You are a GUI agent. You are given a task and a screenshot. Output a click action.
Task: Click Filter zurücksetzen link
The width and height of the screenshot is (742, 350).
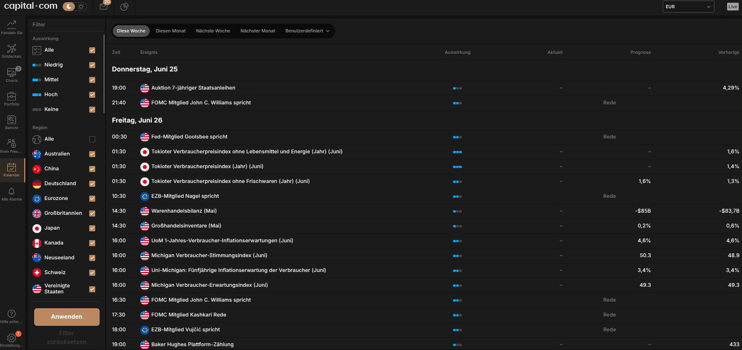[67, 337]
